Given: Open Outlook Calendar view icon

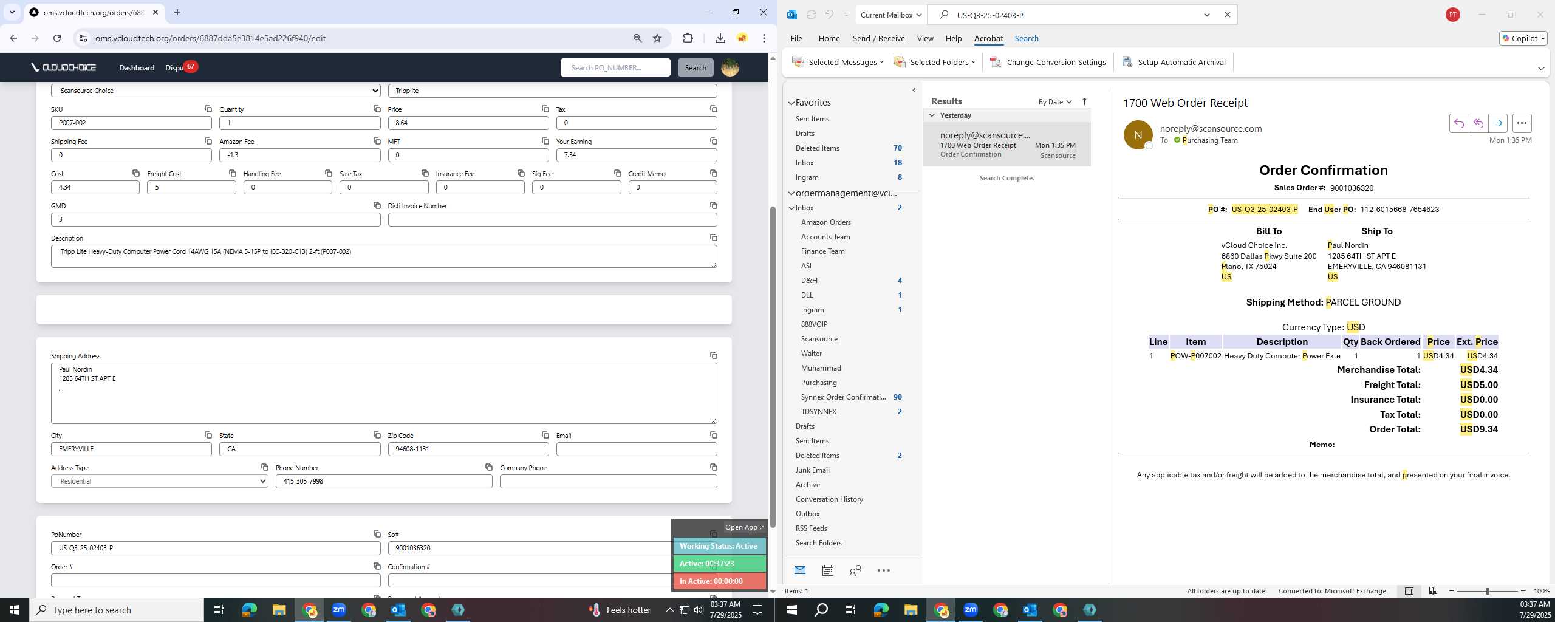Looking at the screenshot, I should point(827,570).
